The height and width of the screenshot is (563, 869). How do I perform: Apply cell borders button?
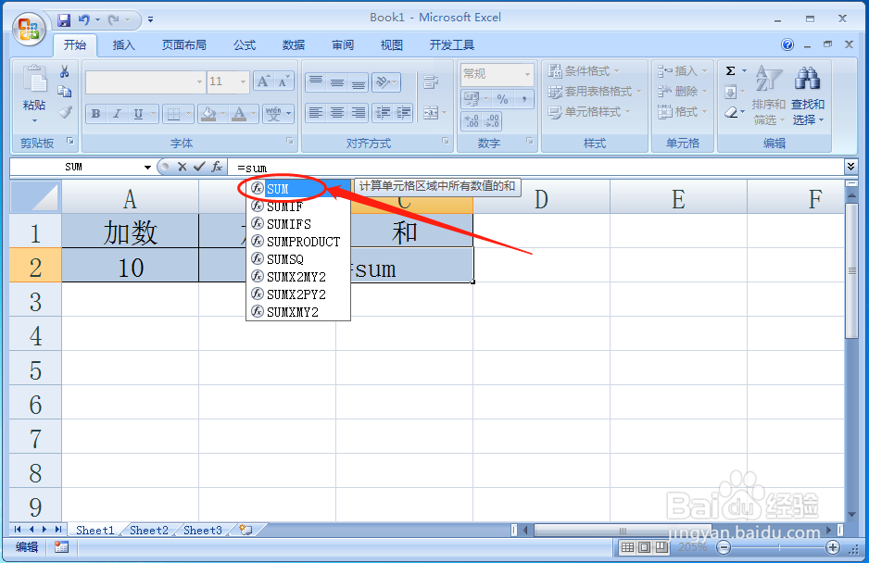click(x=173, y=114)
